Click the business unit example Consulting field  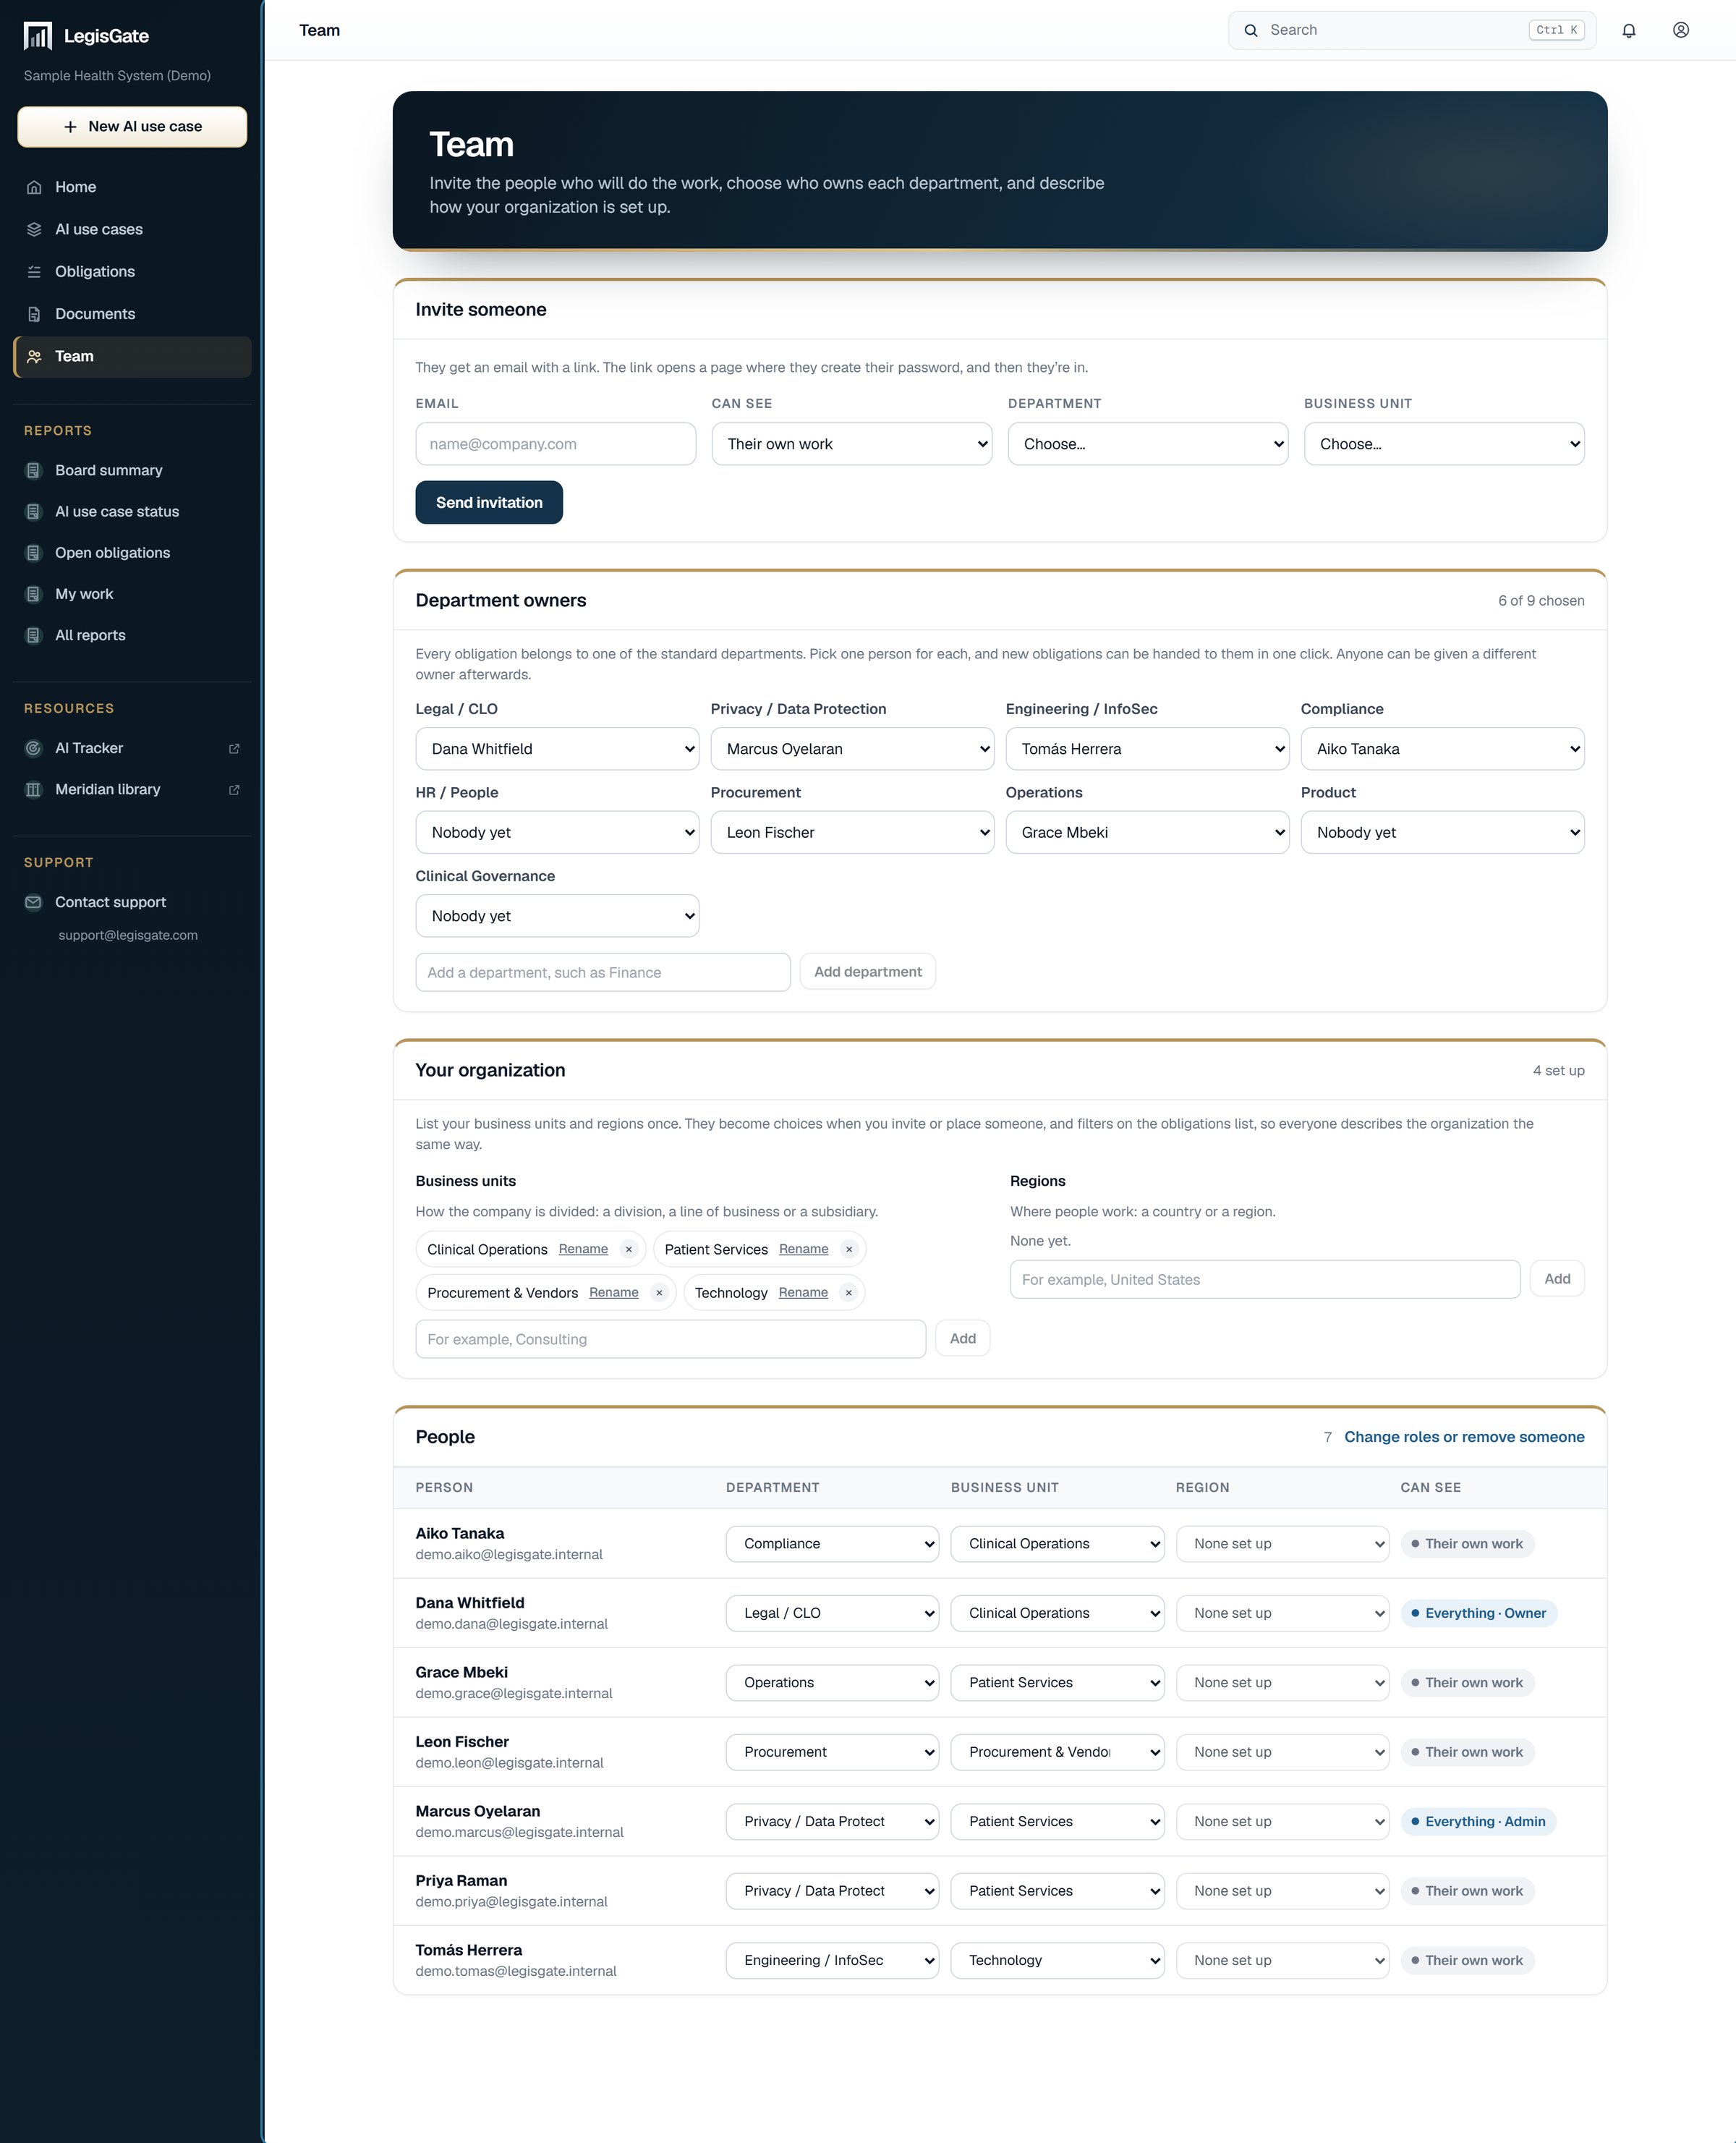click(x=670, y=1339)
